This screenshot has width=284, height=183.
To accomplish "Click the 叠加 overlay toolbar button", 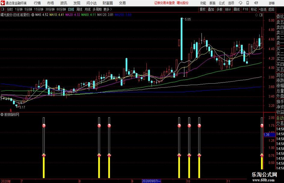I will 211,9.
